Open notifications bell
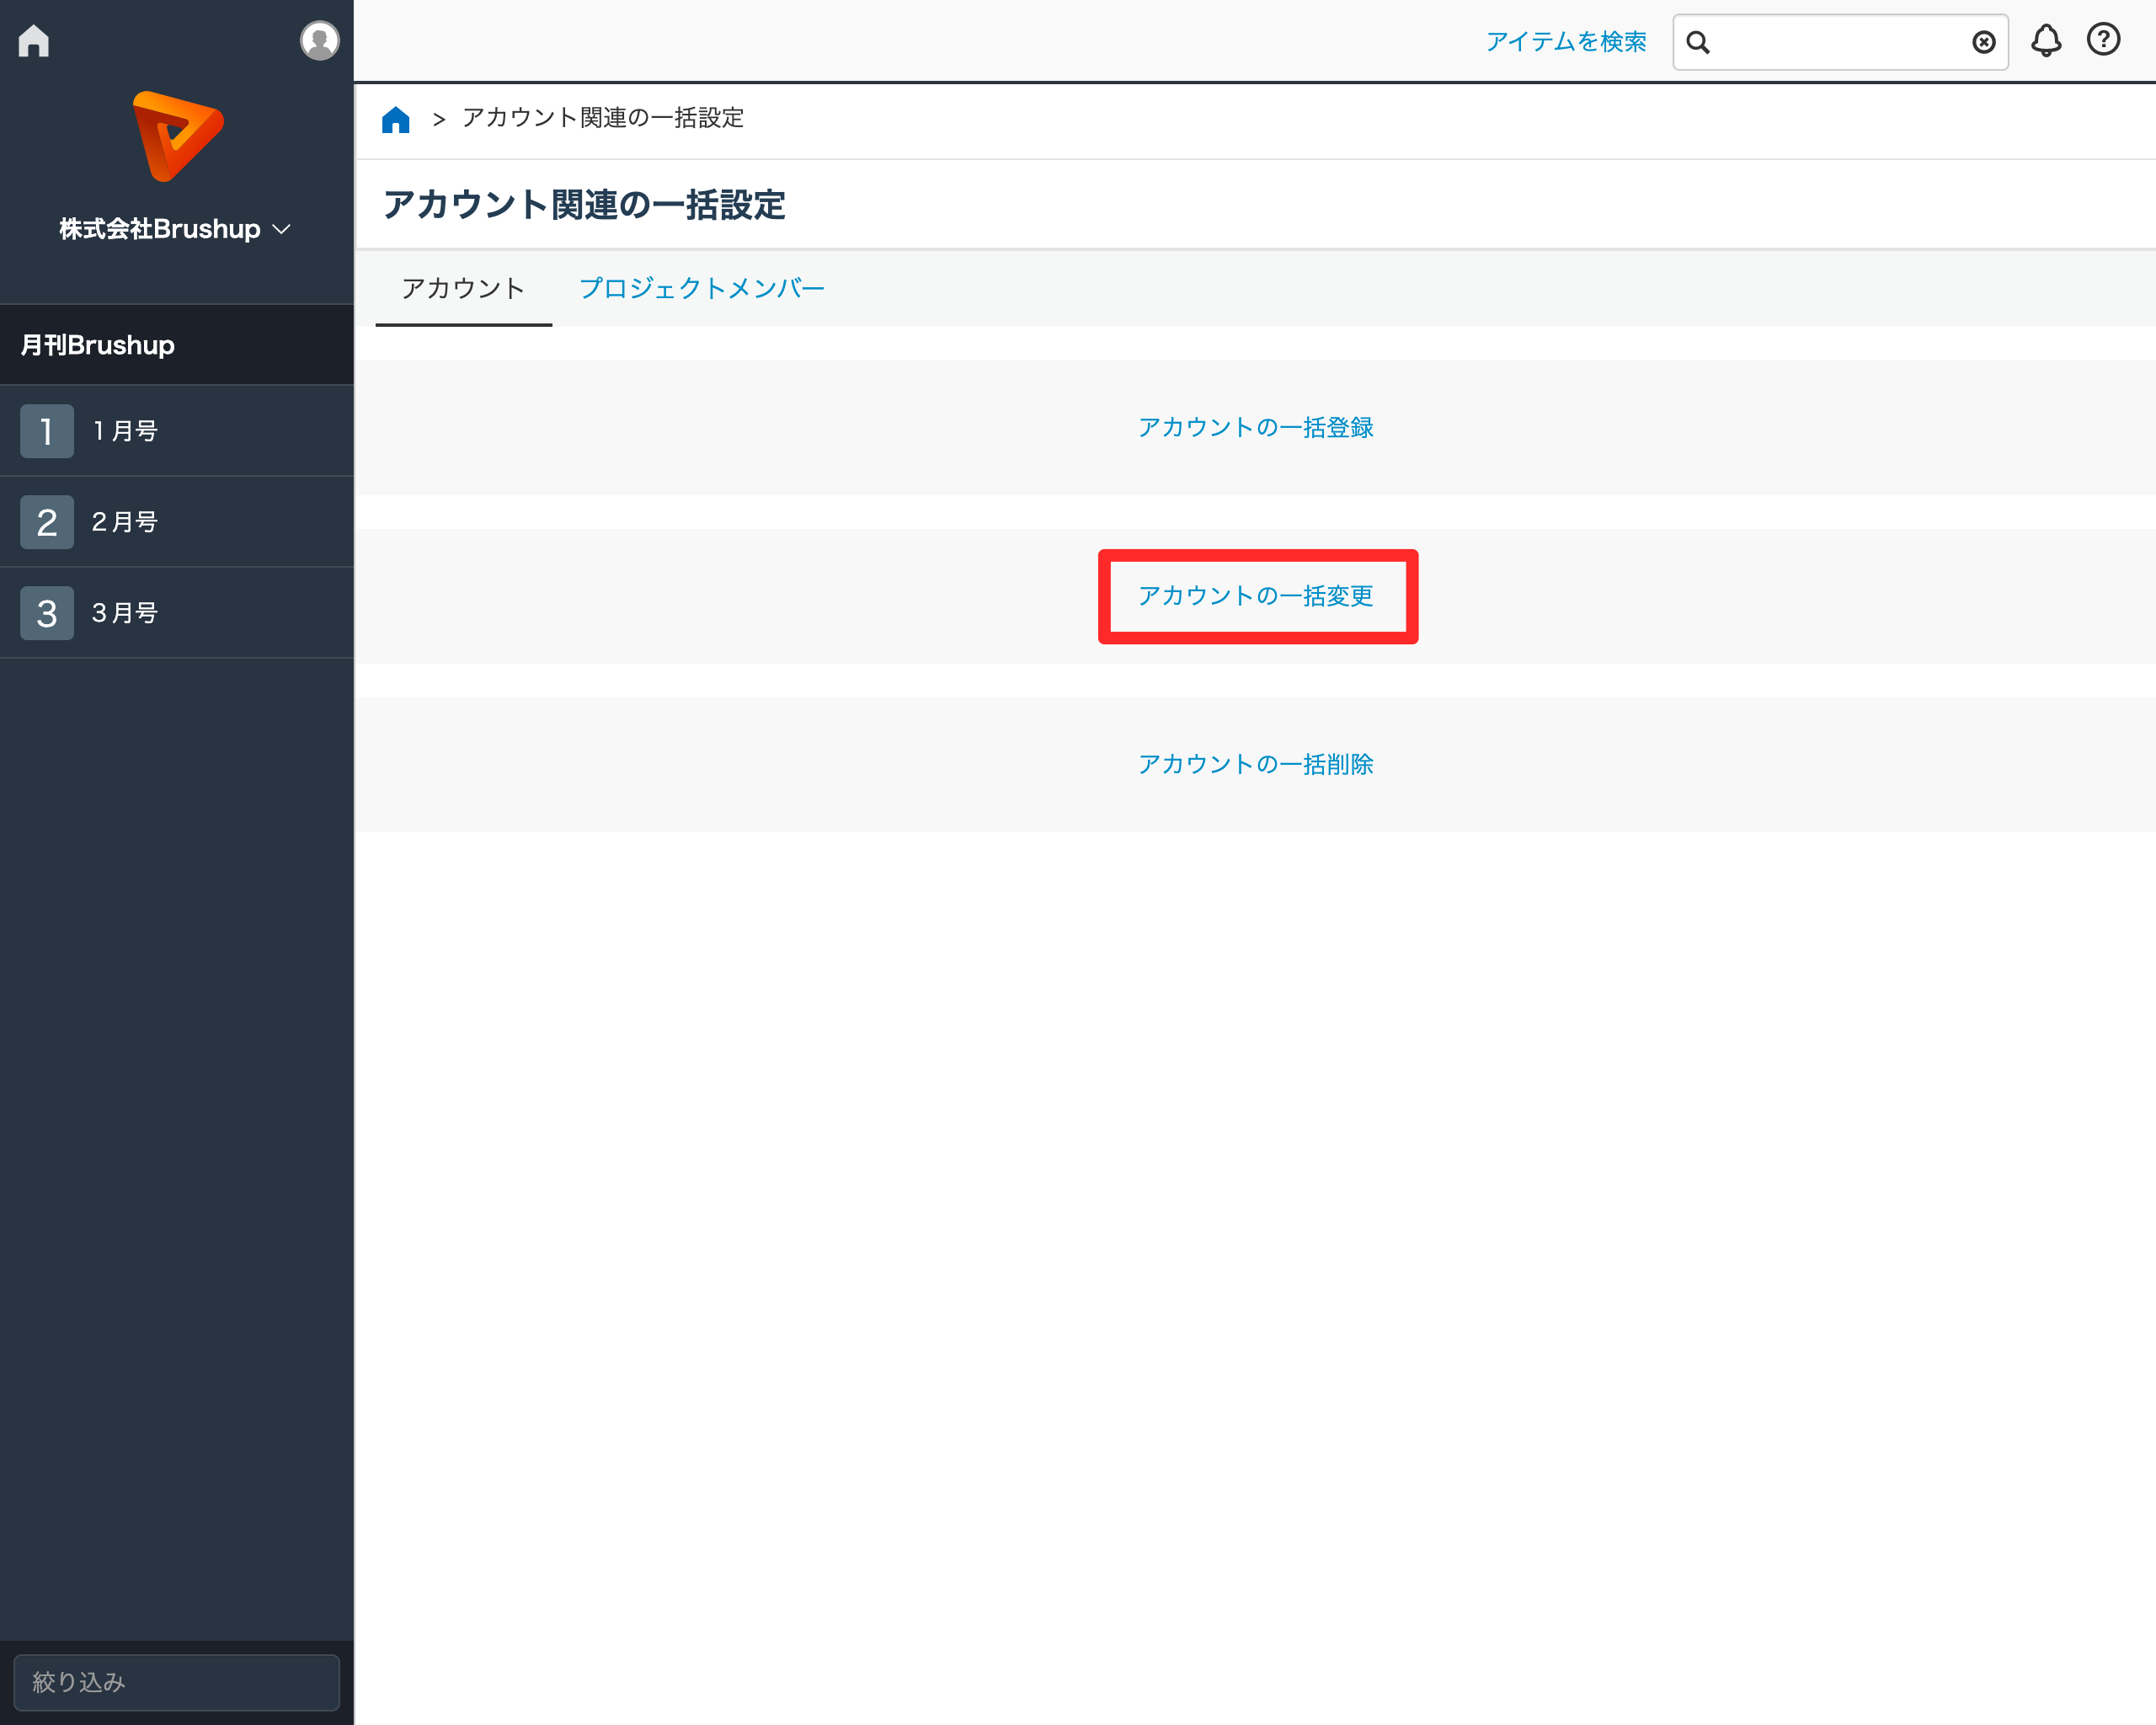 [2046, 41]
